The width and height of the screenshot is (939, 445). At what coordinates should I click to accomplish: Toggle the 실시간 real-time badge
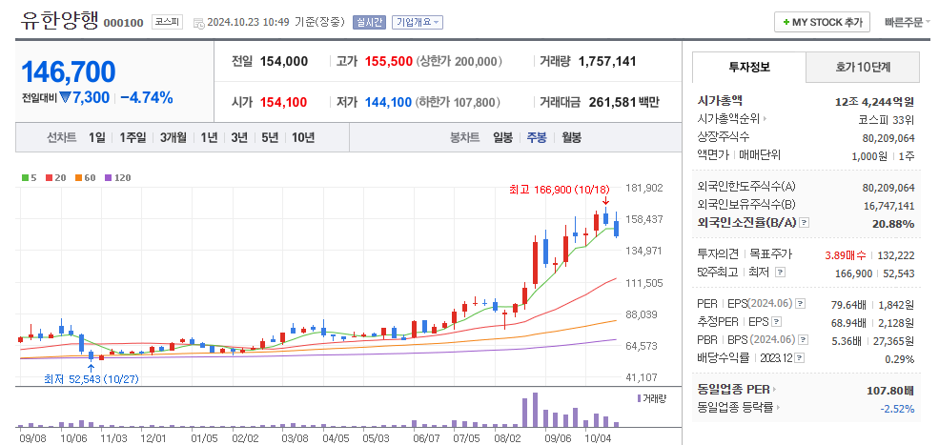click(370, 22)
